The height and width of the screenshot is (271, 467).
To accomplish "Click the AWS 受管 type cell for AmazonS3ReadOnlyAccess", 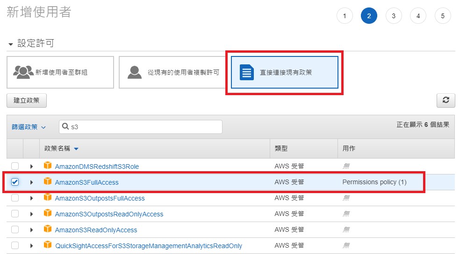I will (289, 229).
